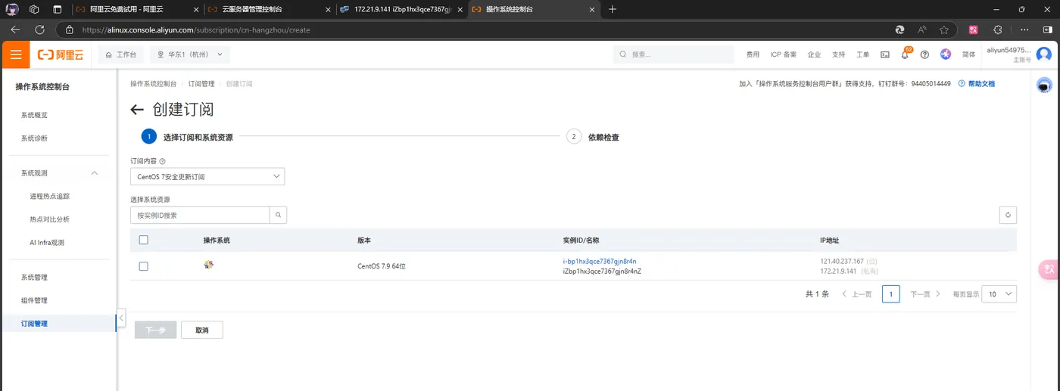Add page to favorites with star icon
Viewport: 1060px width, 391px height.
pyautogui.click(x=944, y=29)
